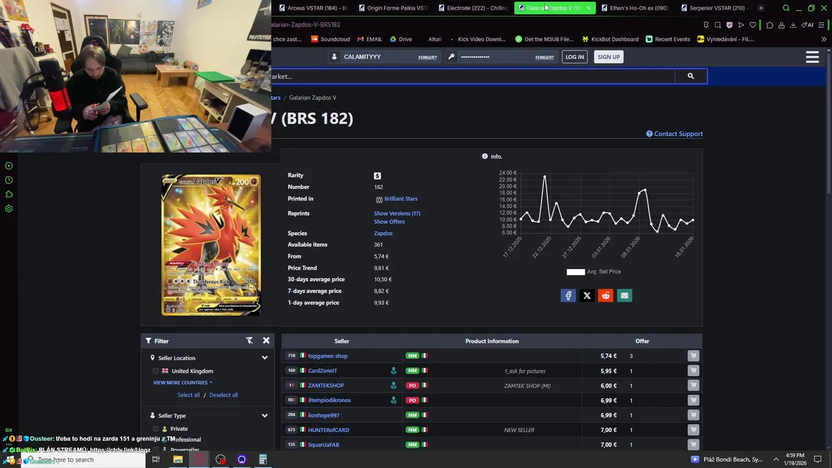Click the browser snapshot icon

(x=718, y=25)
